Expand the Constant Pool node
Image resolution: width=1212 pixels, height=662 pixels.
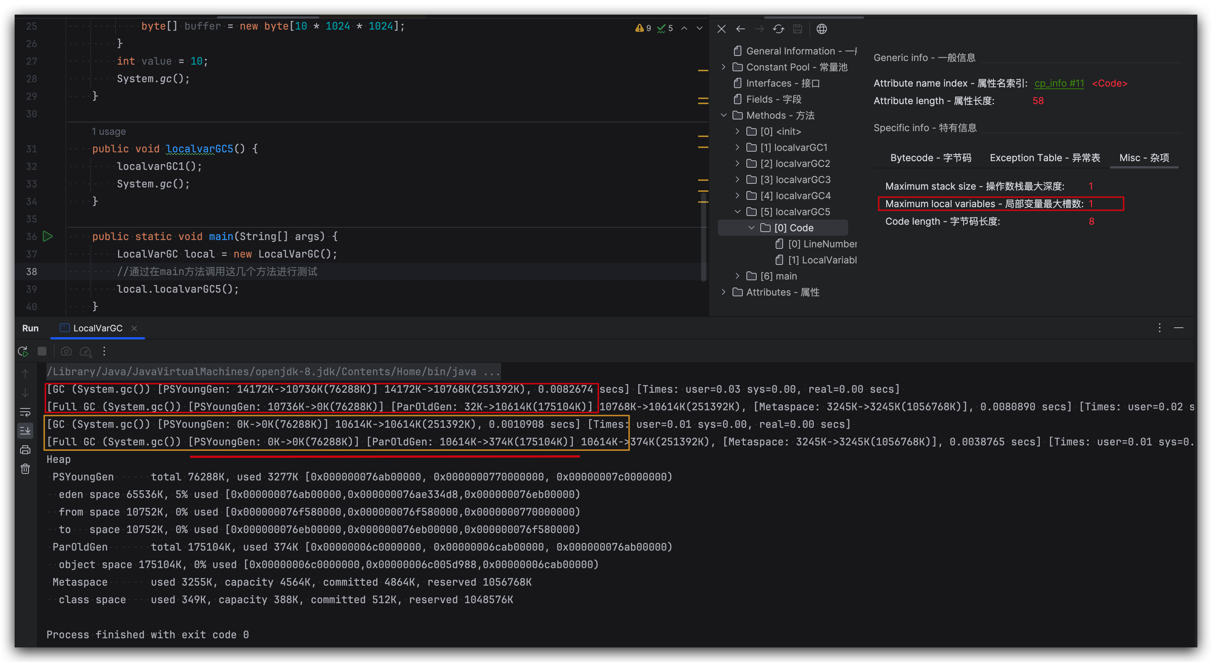(x=724, y=67)
